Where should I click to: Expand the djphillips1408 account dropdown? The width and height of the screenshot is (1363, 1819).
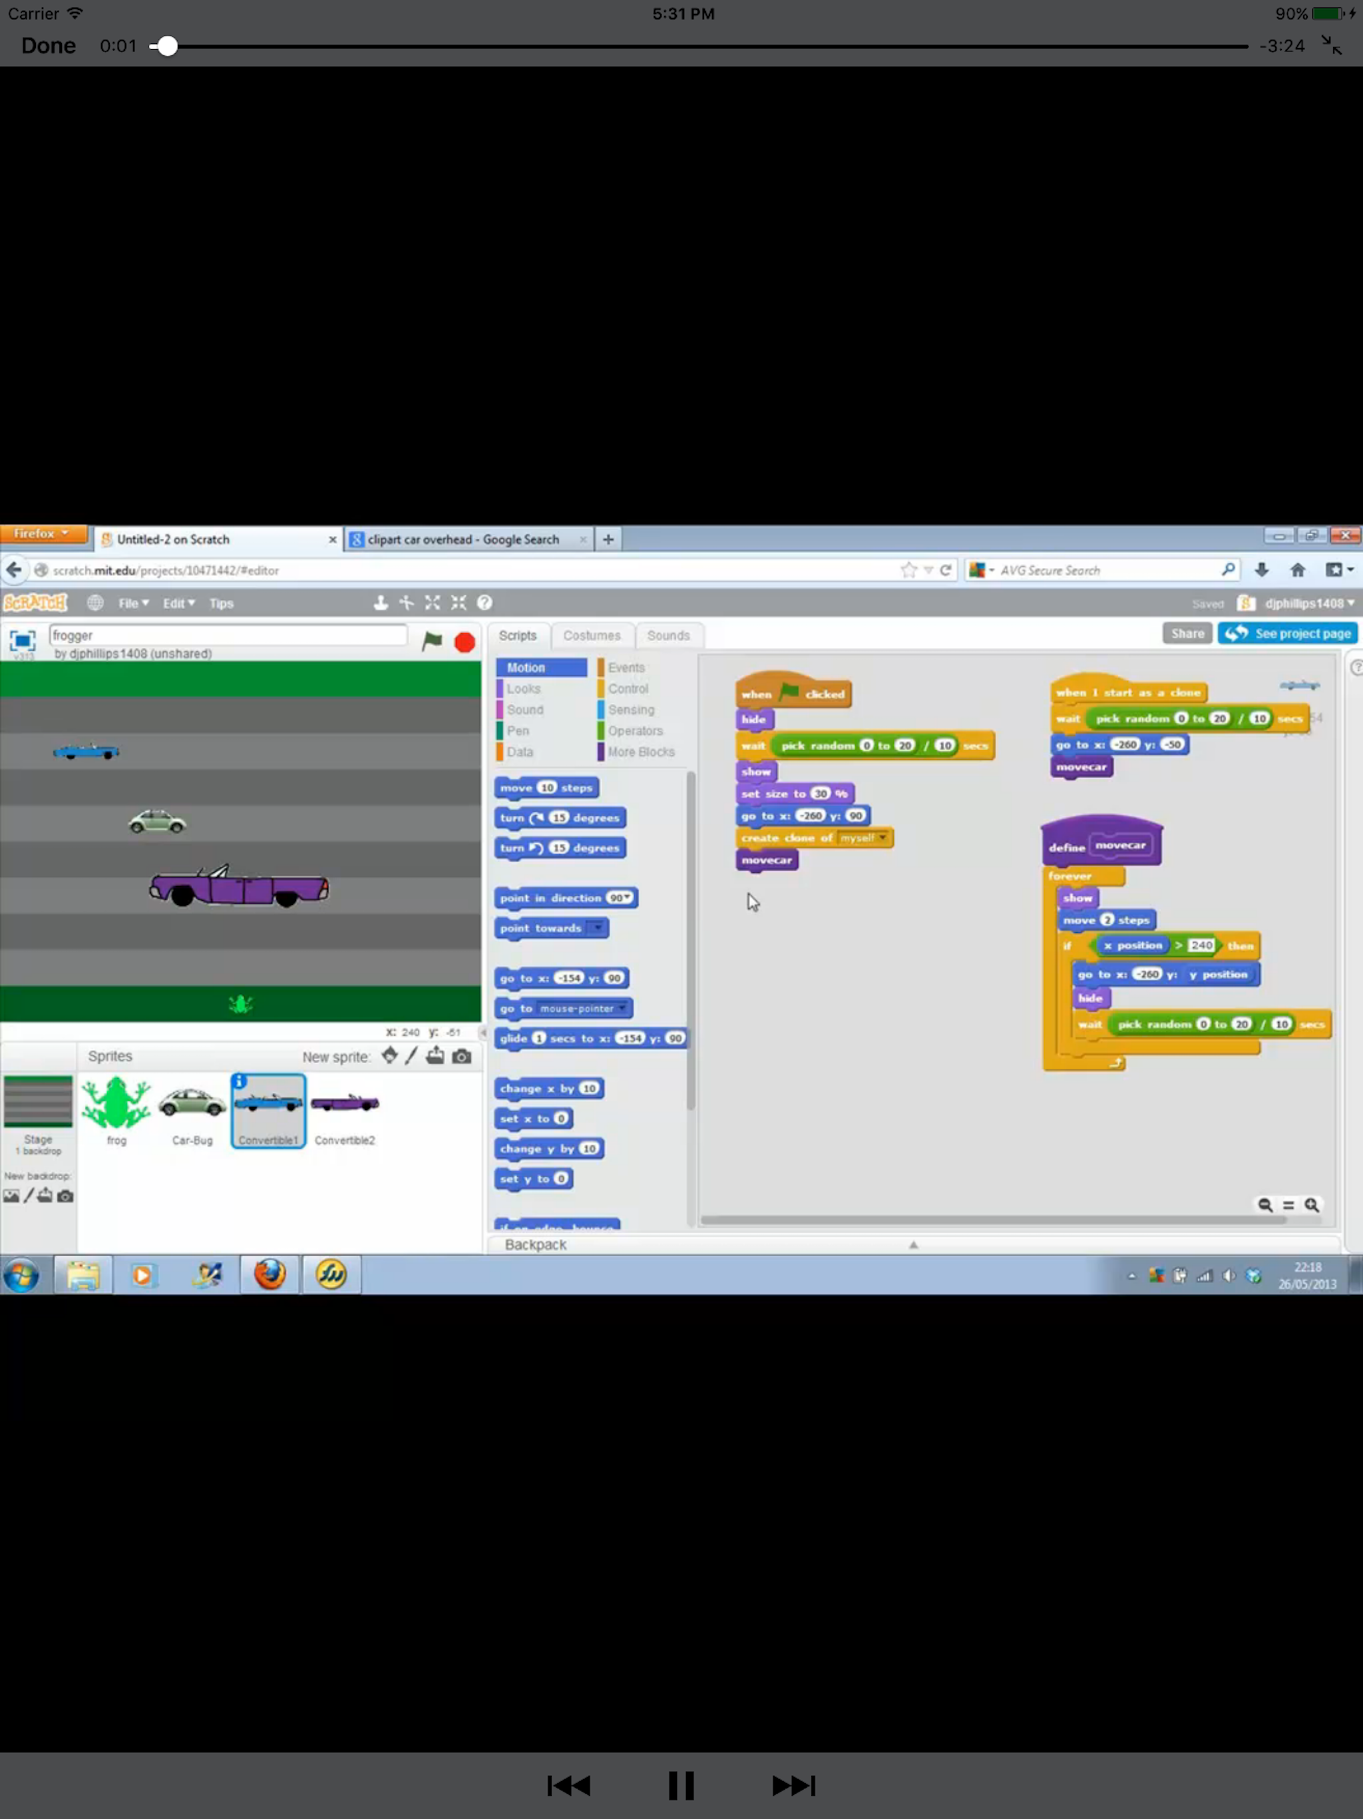tap(1308, 603)
